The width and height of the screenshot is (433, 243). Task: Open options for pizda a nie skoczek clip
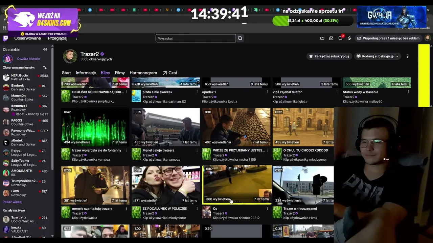[197, 92]
